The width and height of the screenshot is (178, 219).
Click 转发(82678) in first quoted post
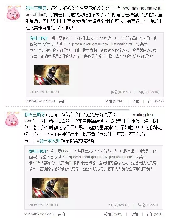tap(120, 92)
